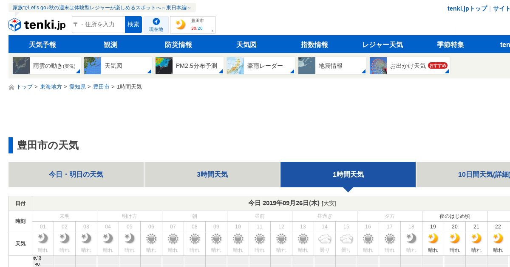Go to トップ breadcrumb link
The image size is (510, 267).
click(24, 87)
